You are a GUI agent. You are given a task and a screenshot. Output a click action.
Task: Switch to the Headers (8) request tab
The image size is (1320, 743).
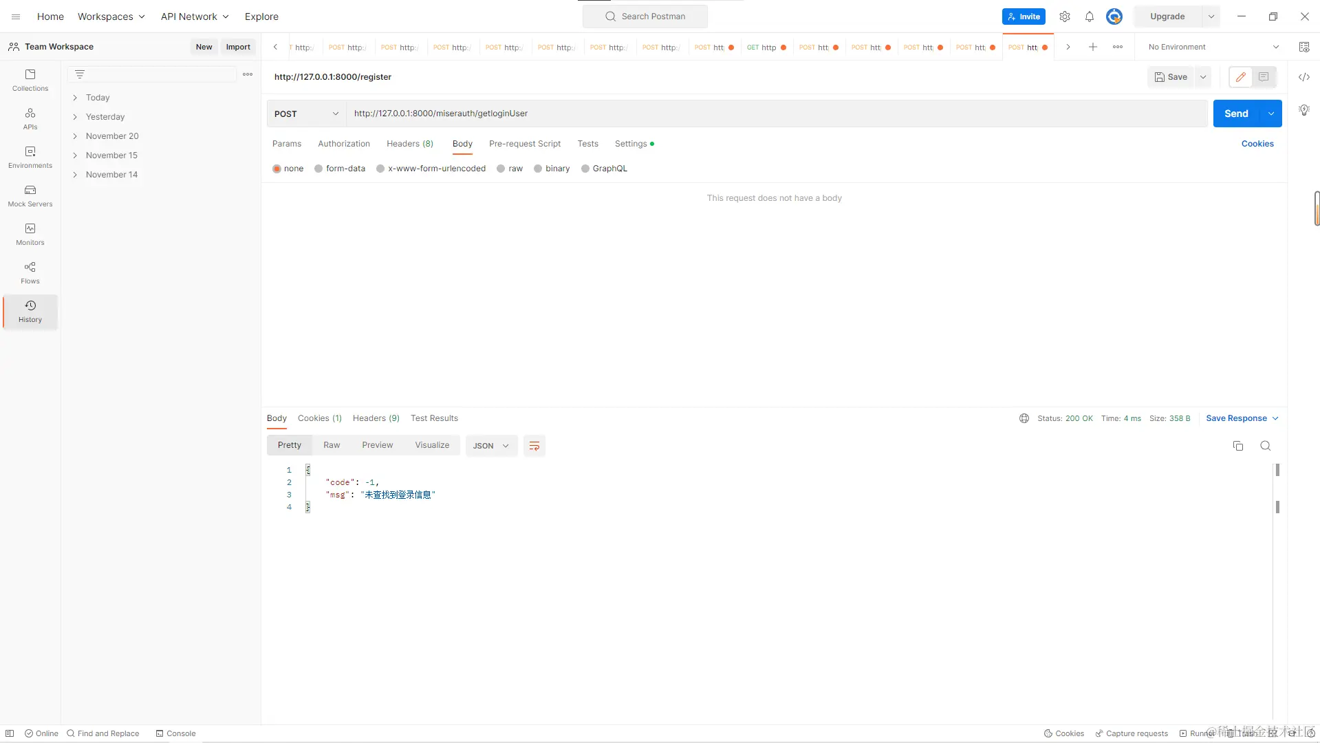410,144
